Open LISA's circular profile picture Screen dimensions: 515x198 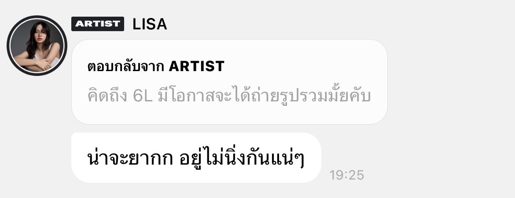(x=37, y=46)
